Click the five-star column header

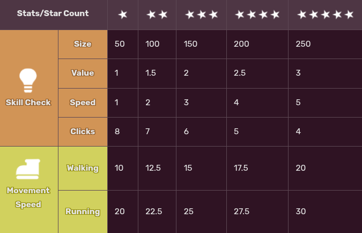coord(325,14)
